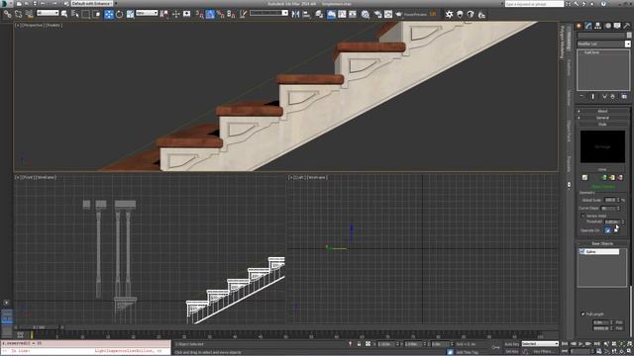
Task: Select the Select and Link tool
Action: pos(8,14)
